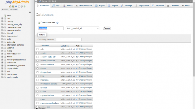Click the phpMyAdmin logo
Screen dimensions: 195x109
click(17, 2)
